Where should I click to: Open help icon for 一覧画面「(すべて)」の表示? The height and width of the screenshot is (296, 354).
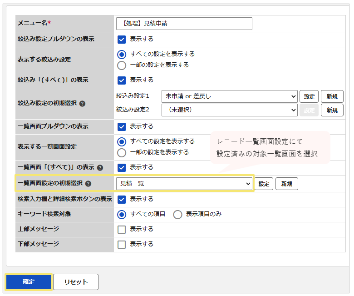pyautogui.click(x=100, y=168)
